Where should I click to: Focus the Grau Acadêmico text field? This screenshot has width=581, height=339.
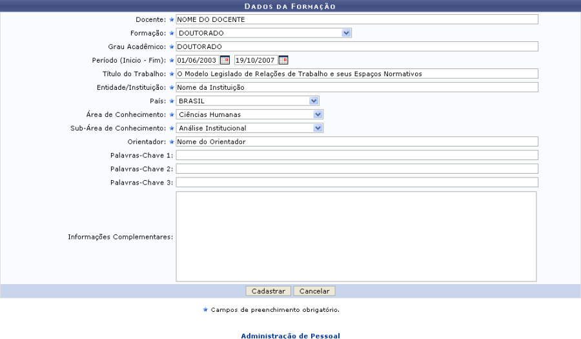click(x=356, y=46)
